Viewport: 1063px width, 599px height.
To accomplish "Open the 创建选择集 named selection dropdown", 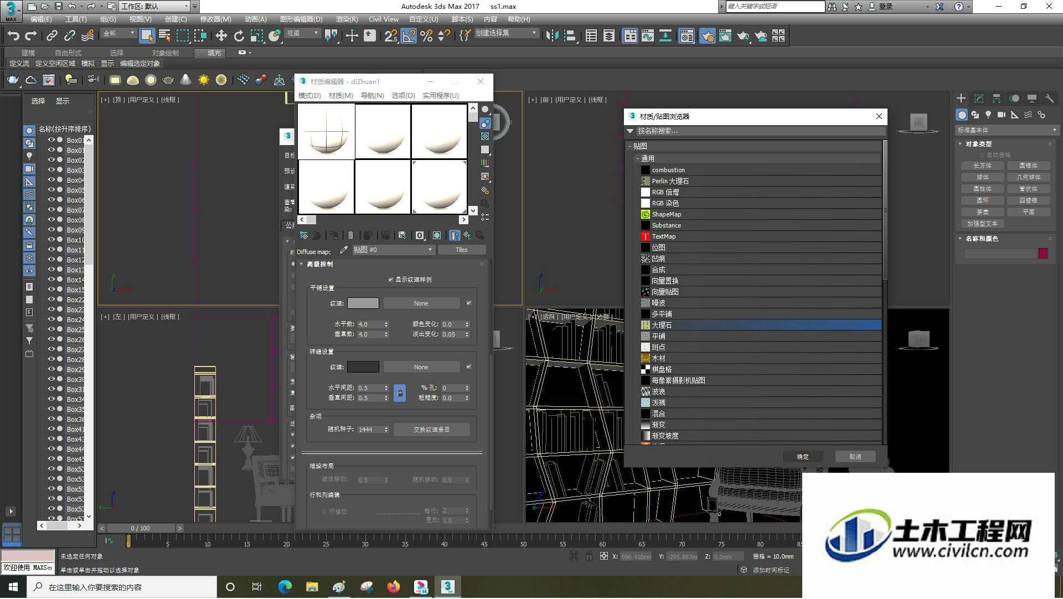I will 506,33.
